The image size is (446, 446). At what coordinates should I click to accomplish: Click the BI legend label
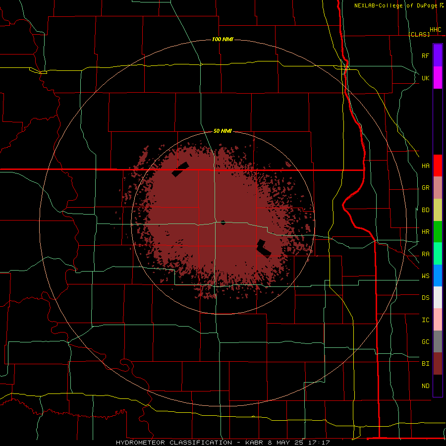coord(425,364)
